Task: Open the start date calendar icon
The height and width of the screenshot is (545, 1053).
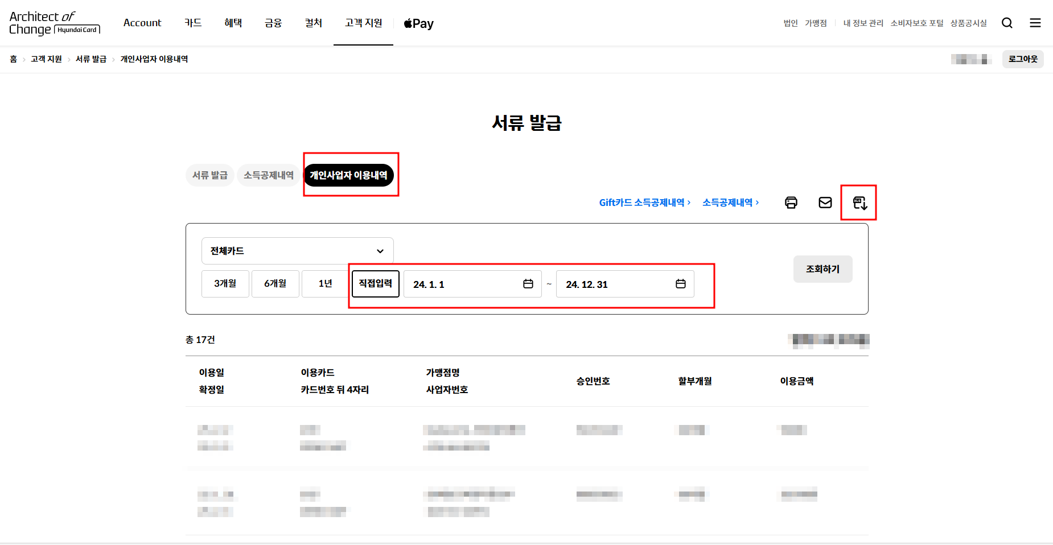Action: [528, 284]
